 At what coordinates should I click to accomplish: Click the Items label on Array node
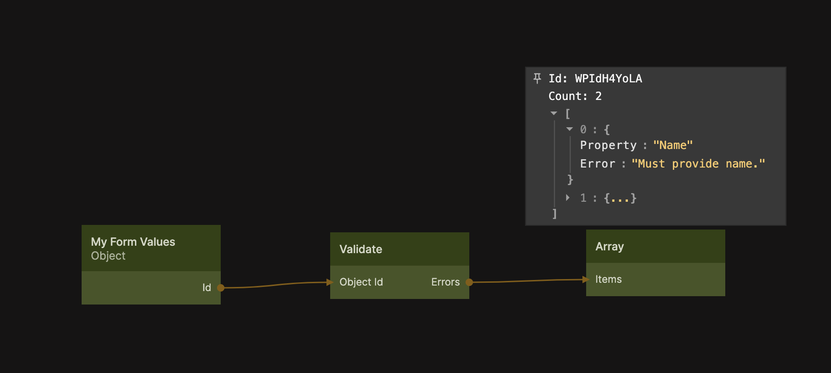(x=608, y=280)
